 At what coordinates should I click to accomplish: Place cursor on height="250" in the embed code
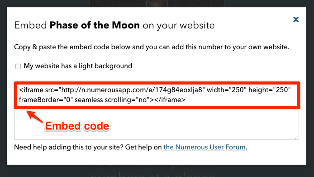pos(270,90)
